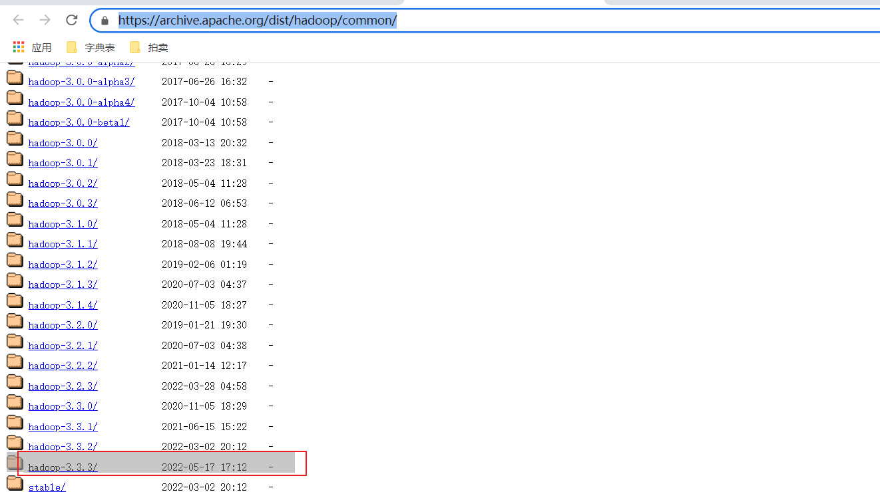Image resolution: width=880 pixels, height=492 pixels.
Task: Open the hadoop-3.2.3/ directory link
Action: point(63,386)
